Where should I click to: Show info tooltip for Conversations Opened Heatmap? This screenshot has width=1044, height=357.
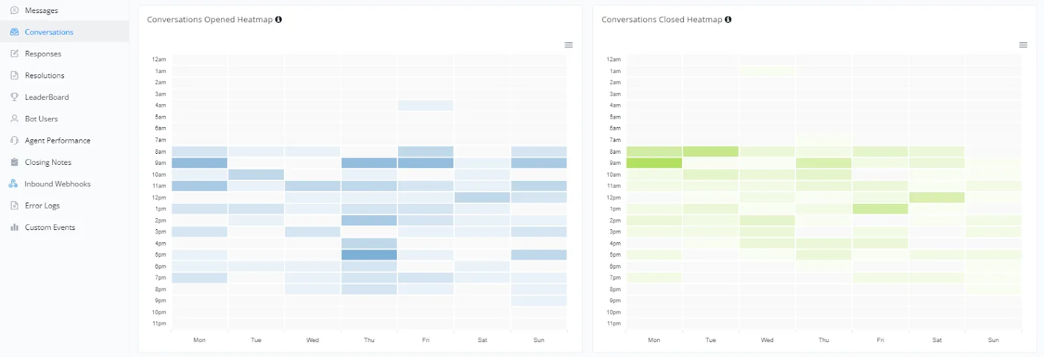coord(279,20)
